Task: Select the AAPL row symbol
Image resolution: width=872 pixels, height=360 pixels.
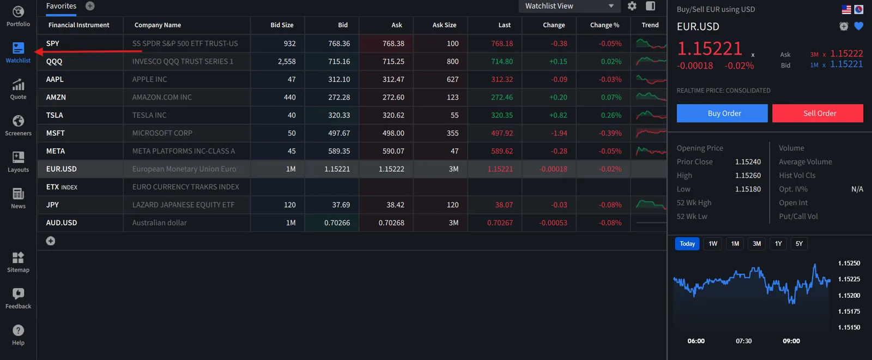Action: (x=55, y=80)
